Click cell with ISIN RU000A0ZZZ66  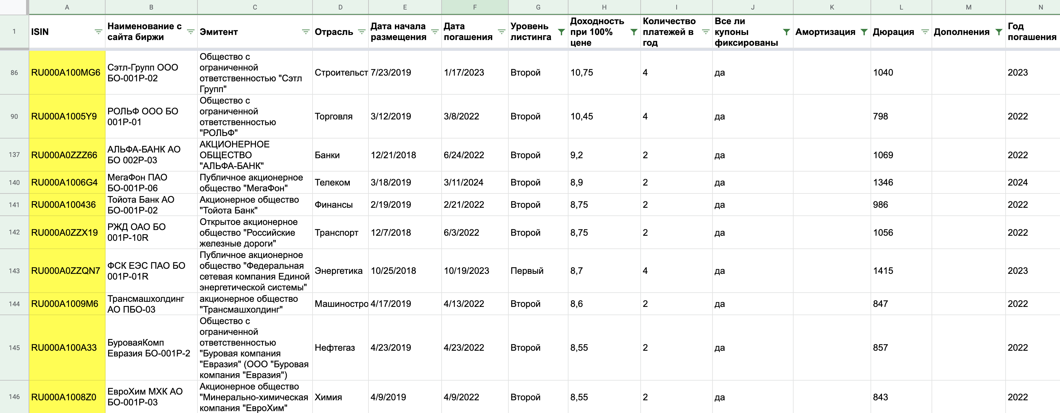click(x=67, y=155)
